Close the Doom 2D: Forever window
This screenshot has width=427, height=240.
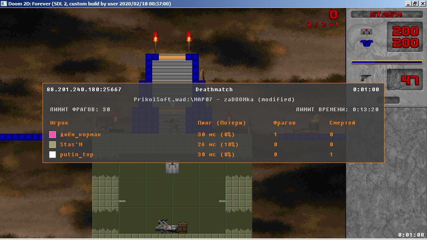coord(422,3)
